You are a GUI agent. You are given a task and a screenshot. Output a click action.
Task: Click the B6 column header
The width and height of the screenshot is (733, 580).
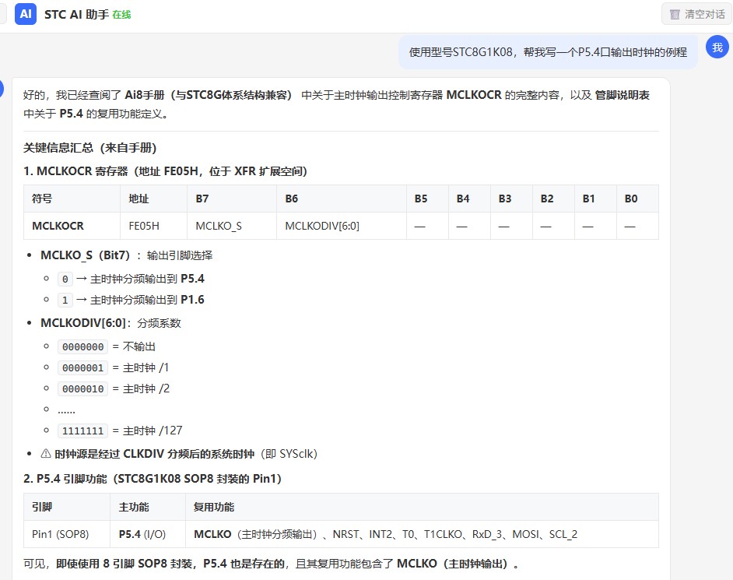tap(342, 199)
